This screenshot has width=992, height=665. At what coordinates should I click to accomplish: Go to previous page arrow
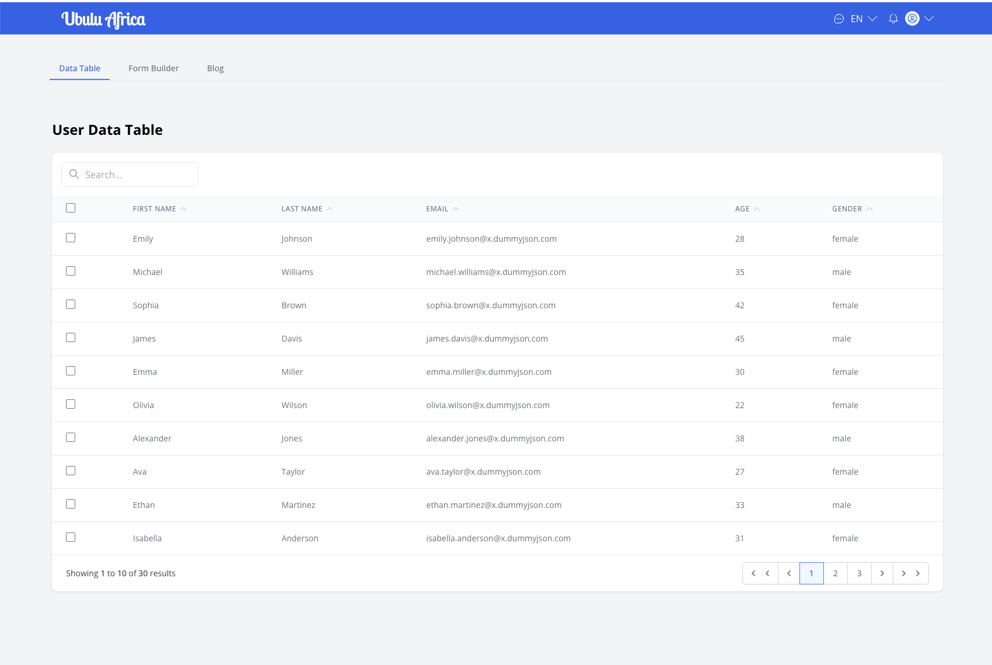[789, 573]
